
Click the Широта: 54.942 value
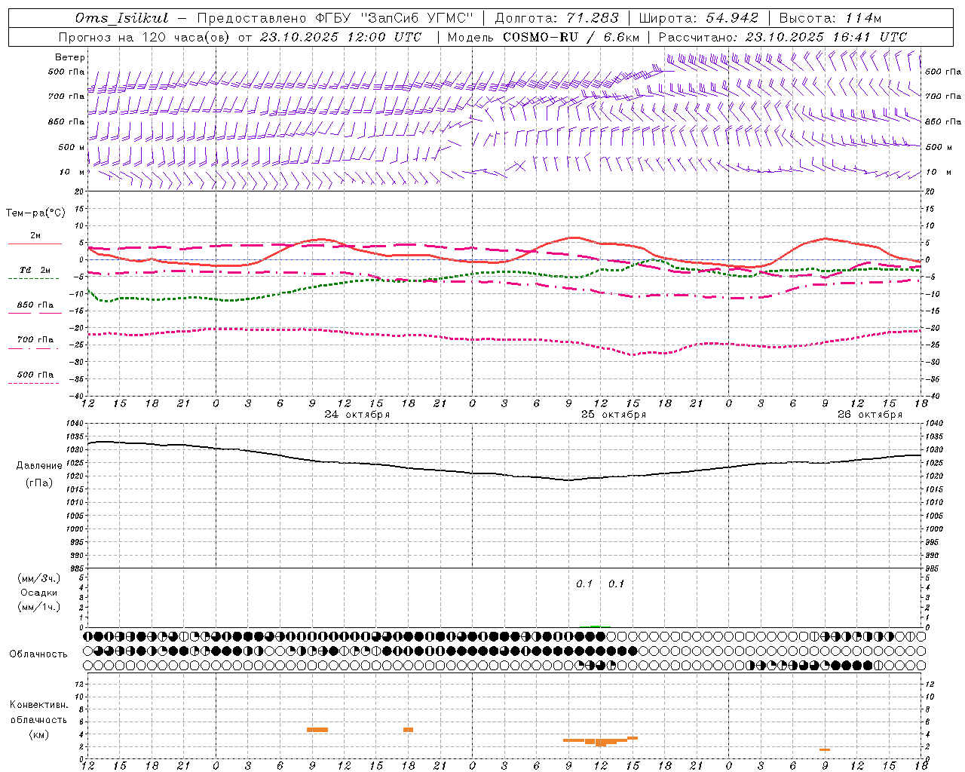click(699, 18)
